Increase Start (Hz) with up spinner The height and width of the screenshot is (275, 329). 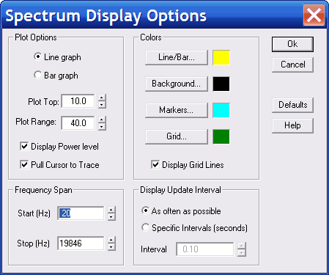[x=111, y=210]
